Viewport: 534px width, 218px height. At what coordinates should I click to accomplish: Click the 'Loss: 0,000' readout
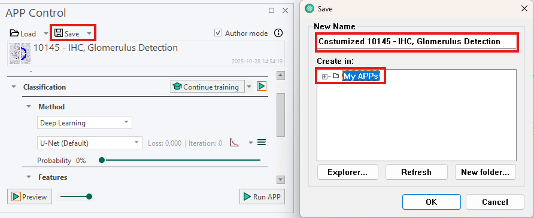point(165,143)
